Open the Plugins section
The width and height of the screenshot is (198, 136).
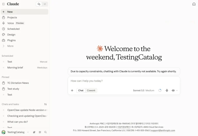point(24,40)
